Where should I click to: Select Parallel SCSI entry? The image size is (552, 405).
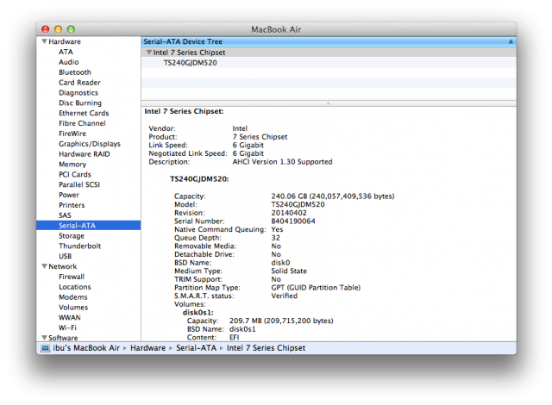[x=79, y=184]
